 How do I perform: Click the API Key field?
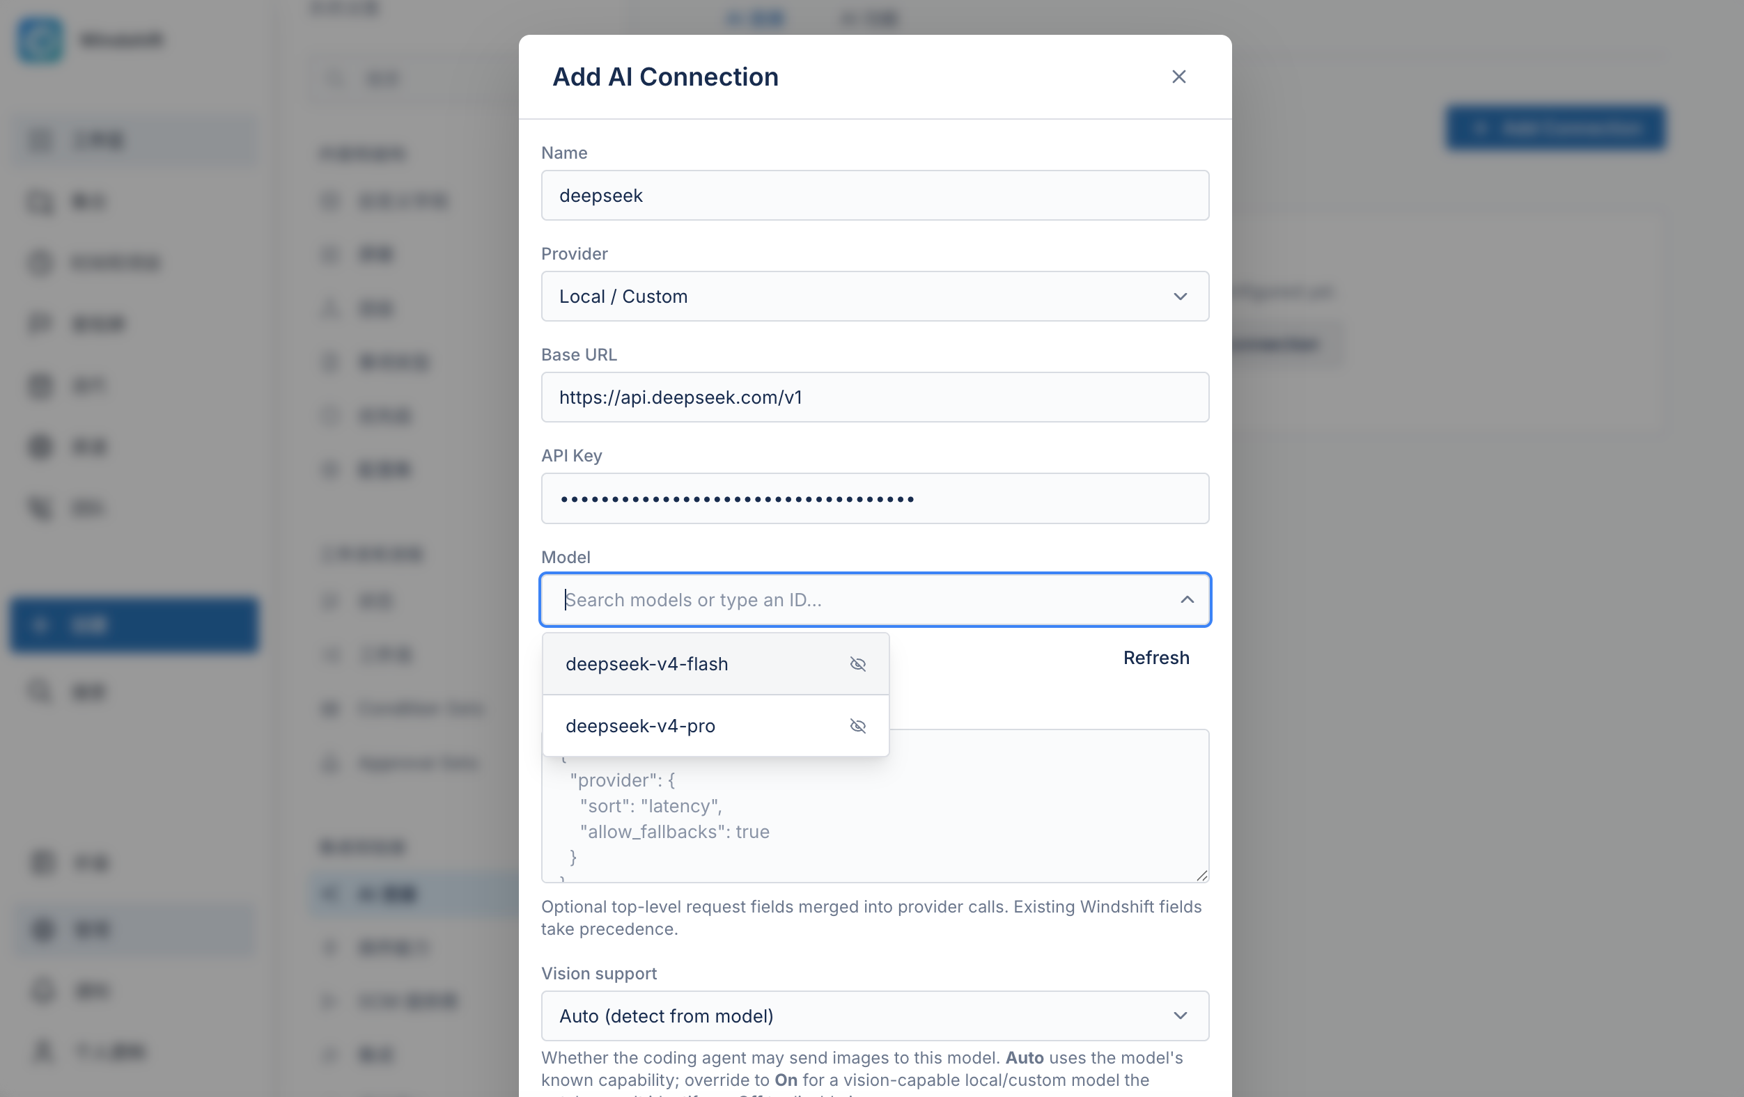pos(875,498)
